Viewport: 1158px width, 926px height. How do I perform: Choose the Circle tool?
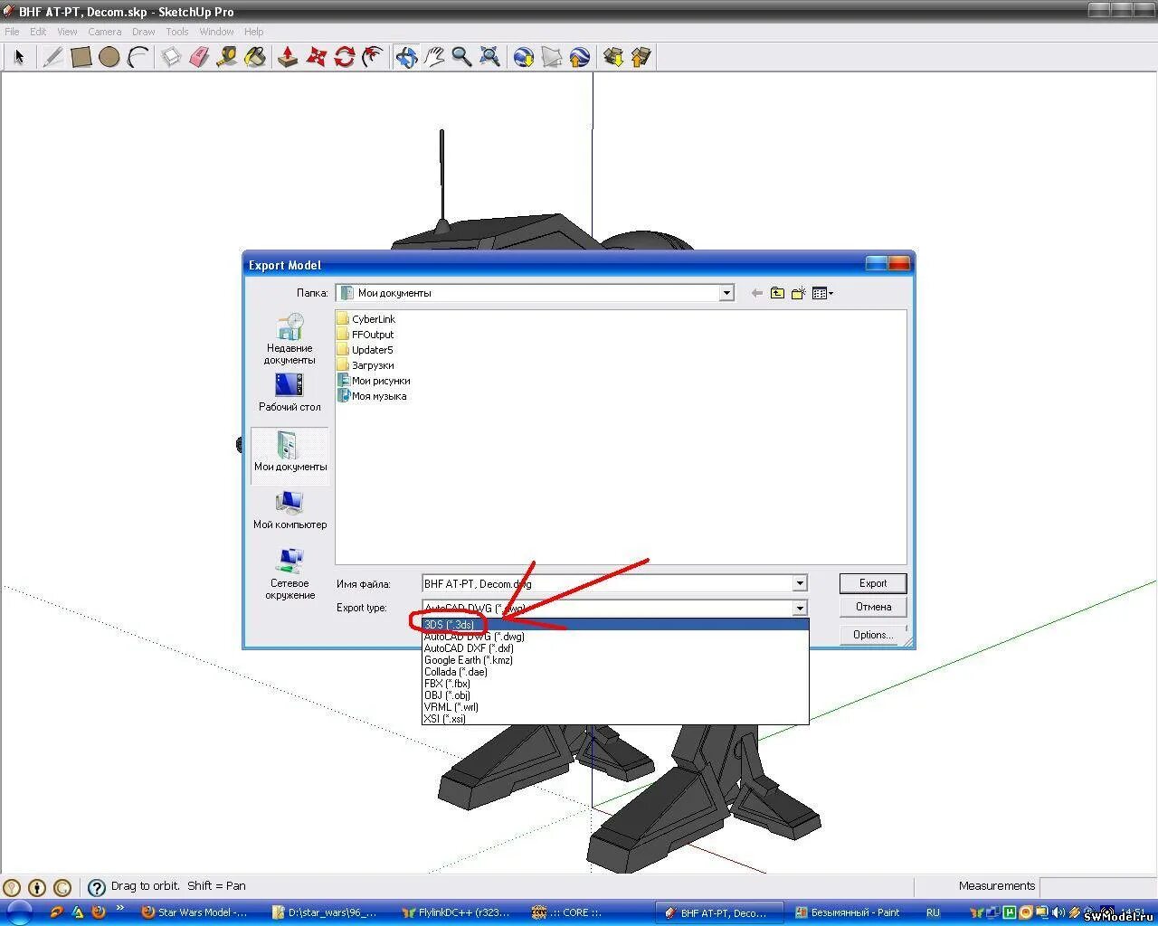tap(109, 57)
